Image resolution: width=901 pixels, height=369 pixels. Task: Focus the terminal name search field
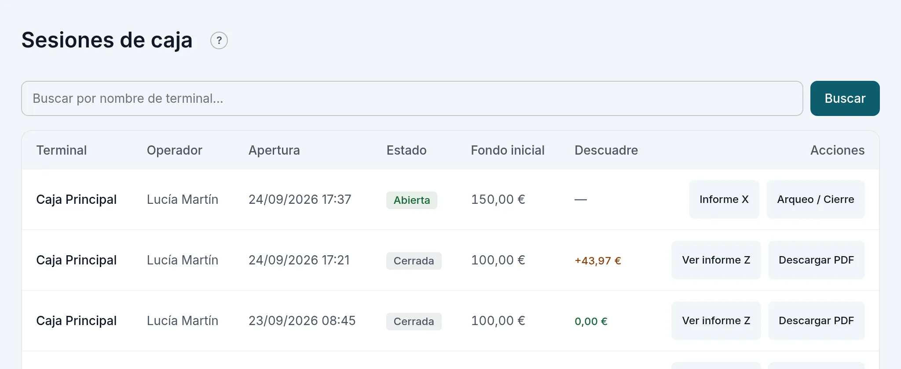[x=412, y=98]
